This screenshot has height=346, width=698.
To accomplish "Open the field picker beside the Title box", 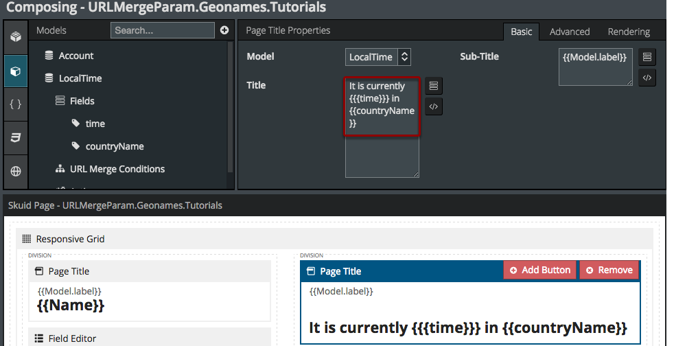I will [x=434, y=86].
